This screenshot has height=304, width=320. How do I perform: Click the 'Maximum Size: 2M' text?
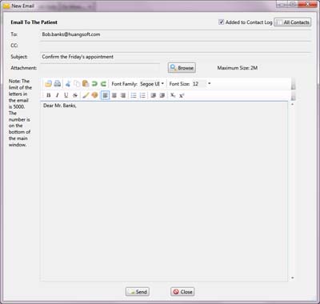coord(238,68)
